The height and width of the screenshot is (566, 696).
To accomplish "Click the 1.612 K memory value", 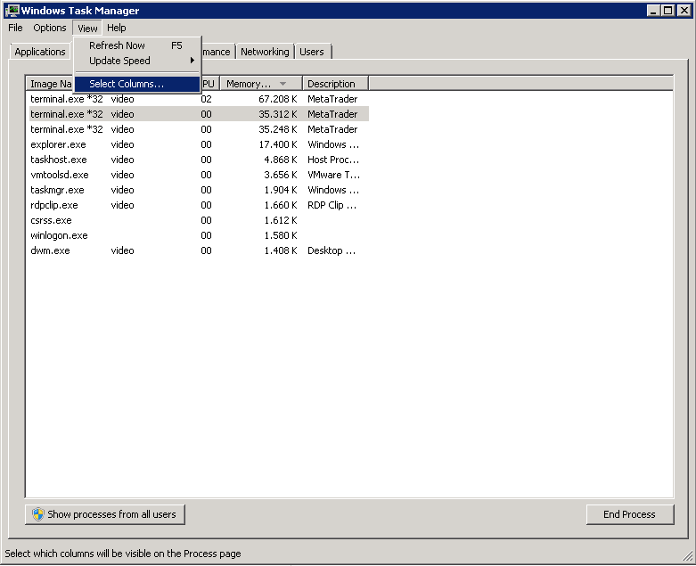I will point(281,220).
